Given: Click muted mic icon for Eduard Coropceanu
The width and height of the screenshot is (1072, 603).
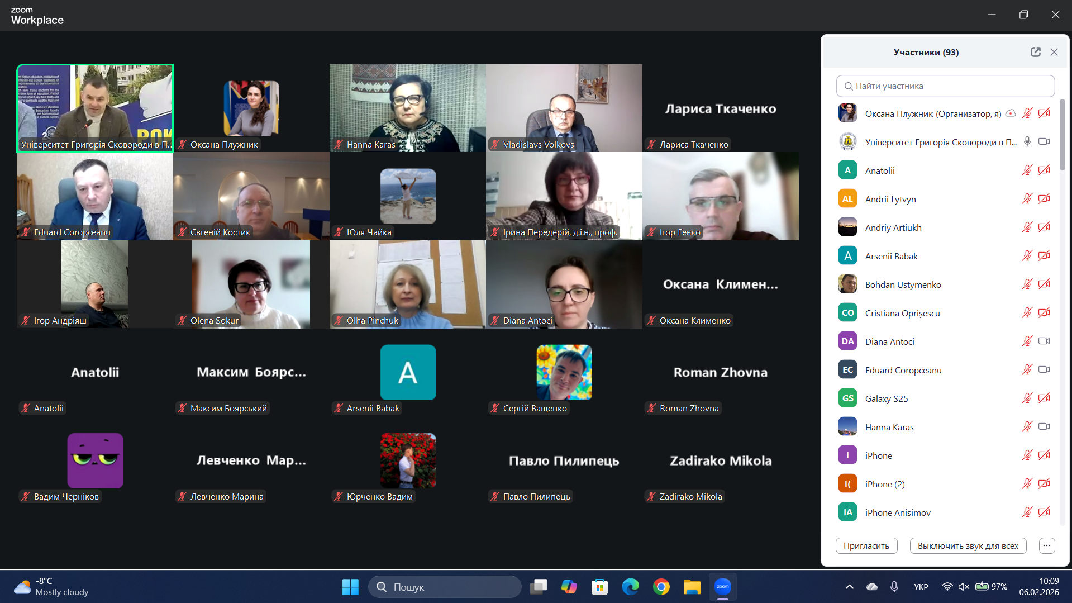Looking at the screenshot, I should tap(1027, 370).
